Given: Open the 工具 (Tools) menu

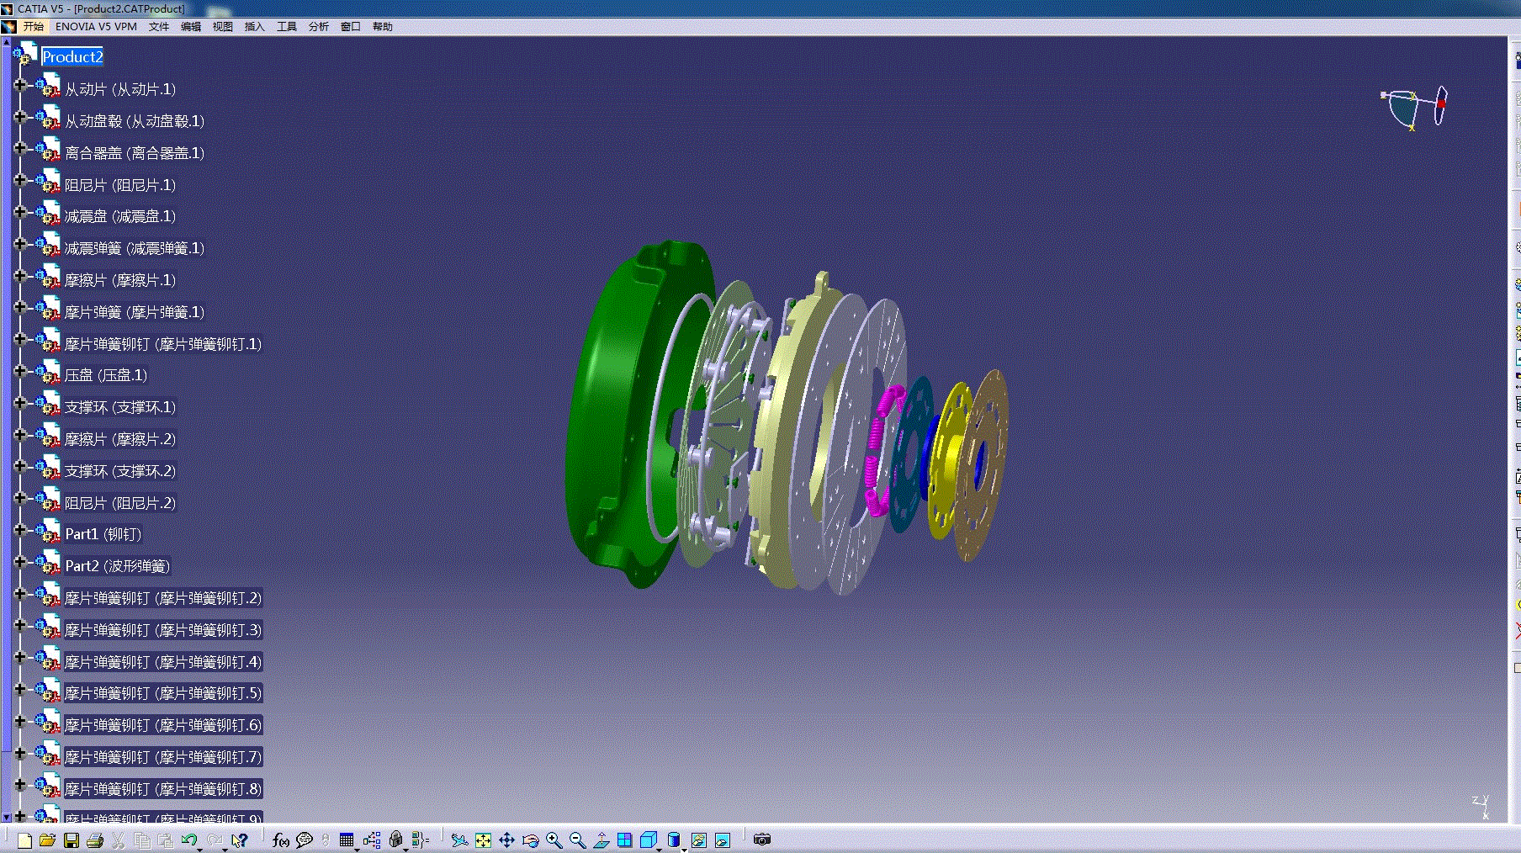Looking at the screenshot, I should click(x=287, y=27).
